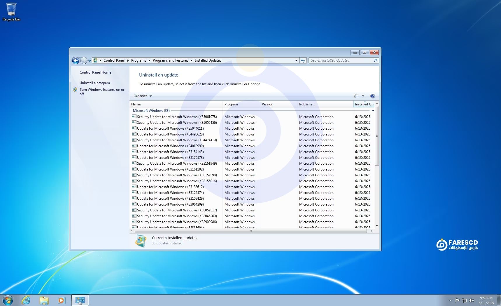501x306 pixels.
Task: Select Programs and Features in breadcrumb
Action: [170, 60]
